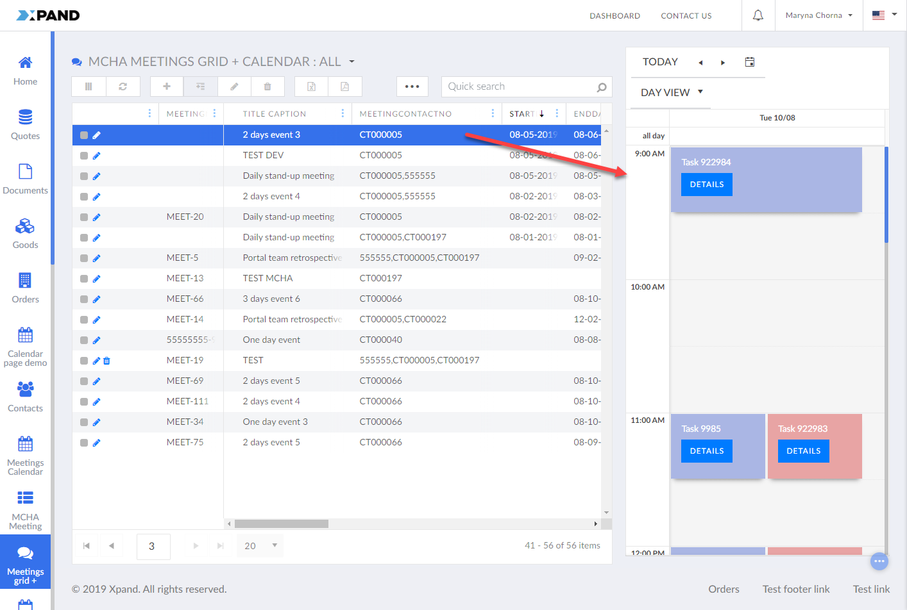
Task: Open the calendar date picker next to Today
Action: 750,62
